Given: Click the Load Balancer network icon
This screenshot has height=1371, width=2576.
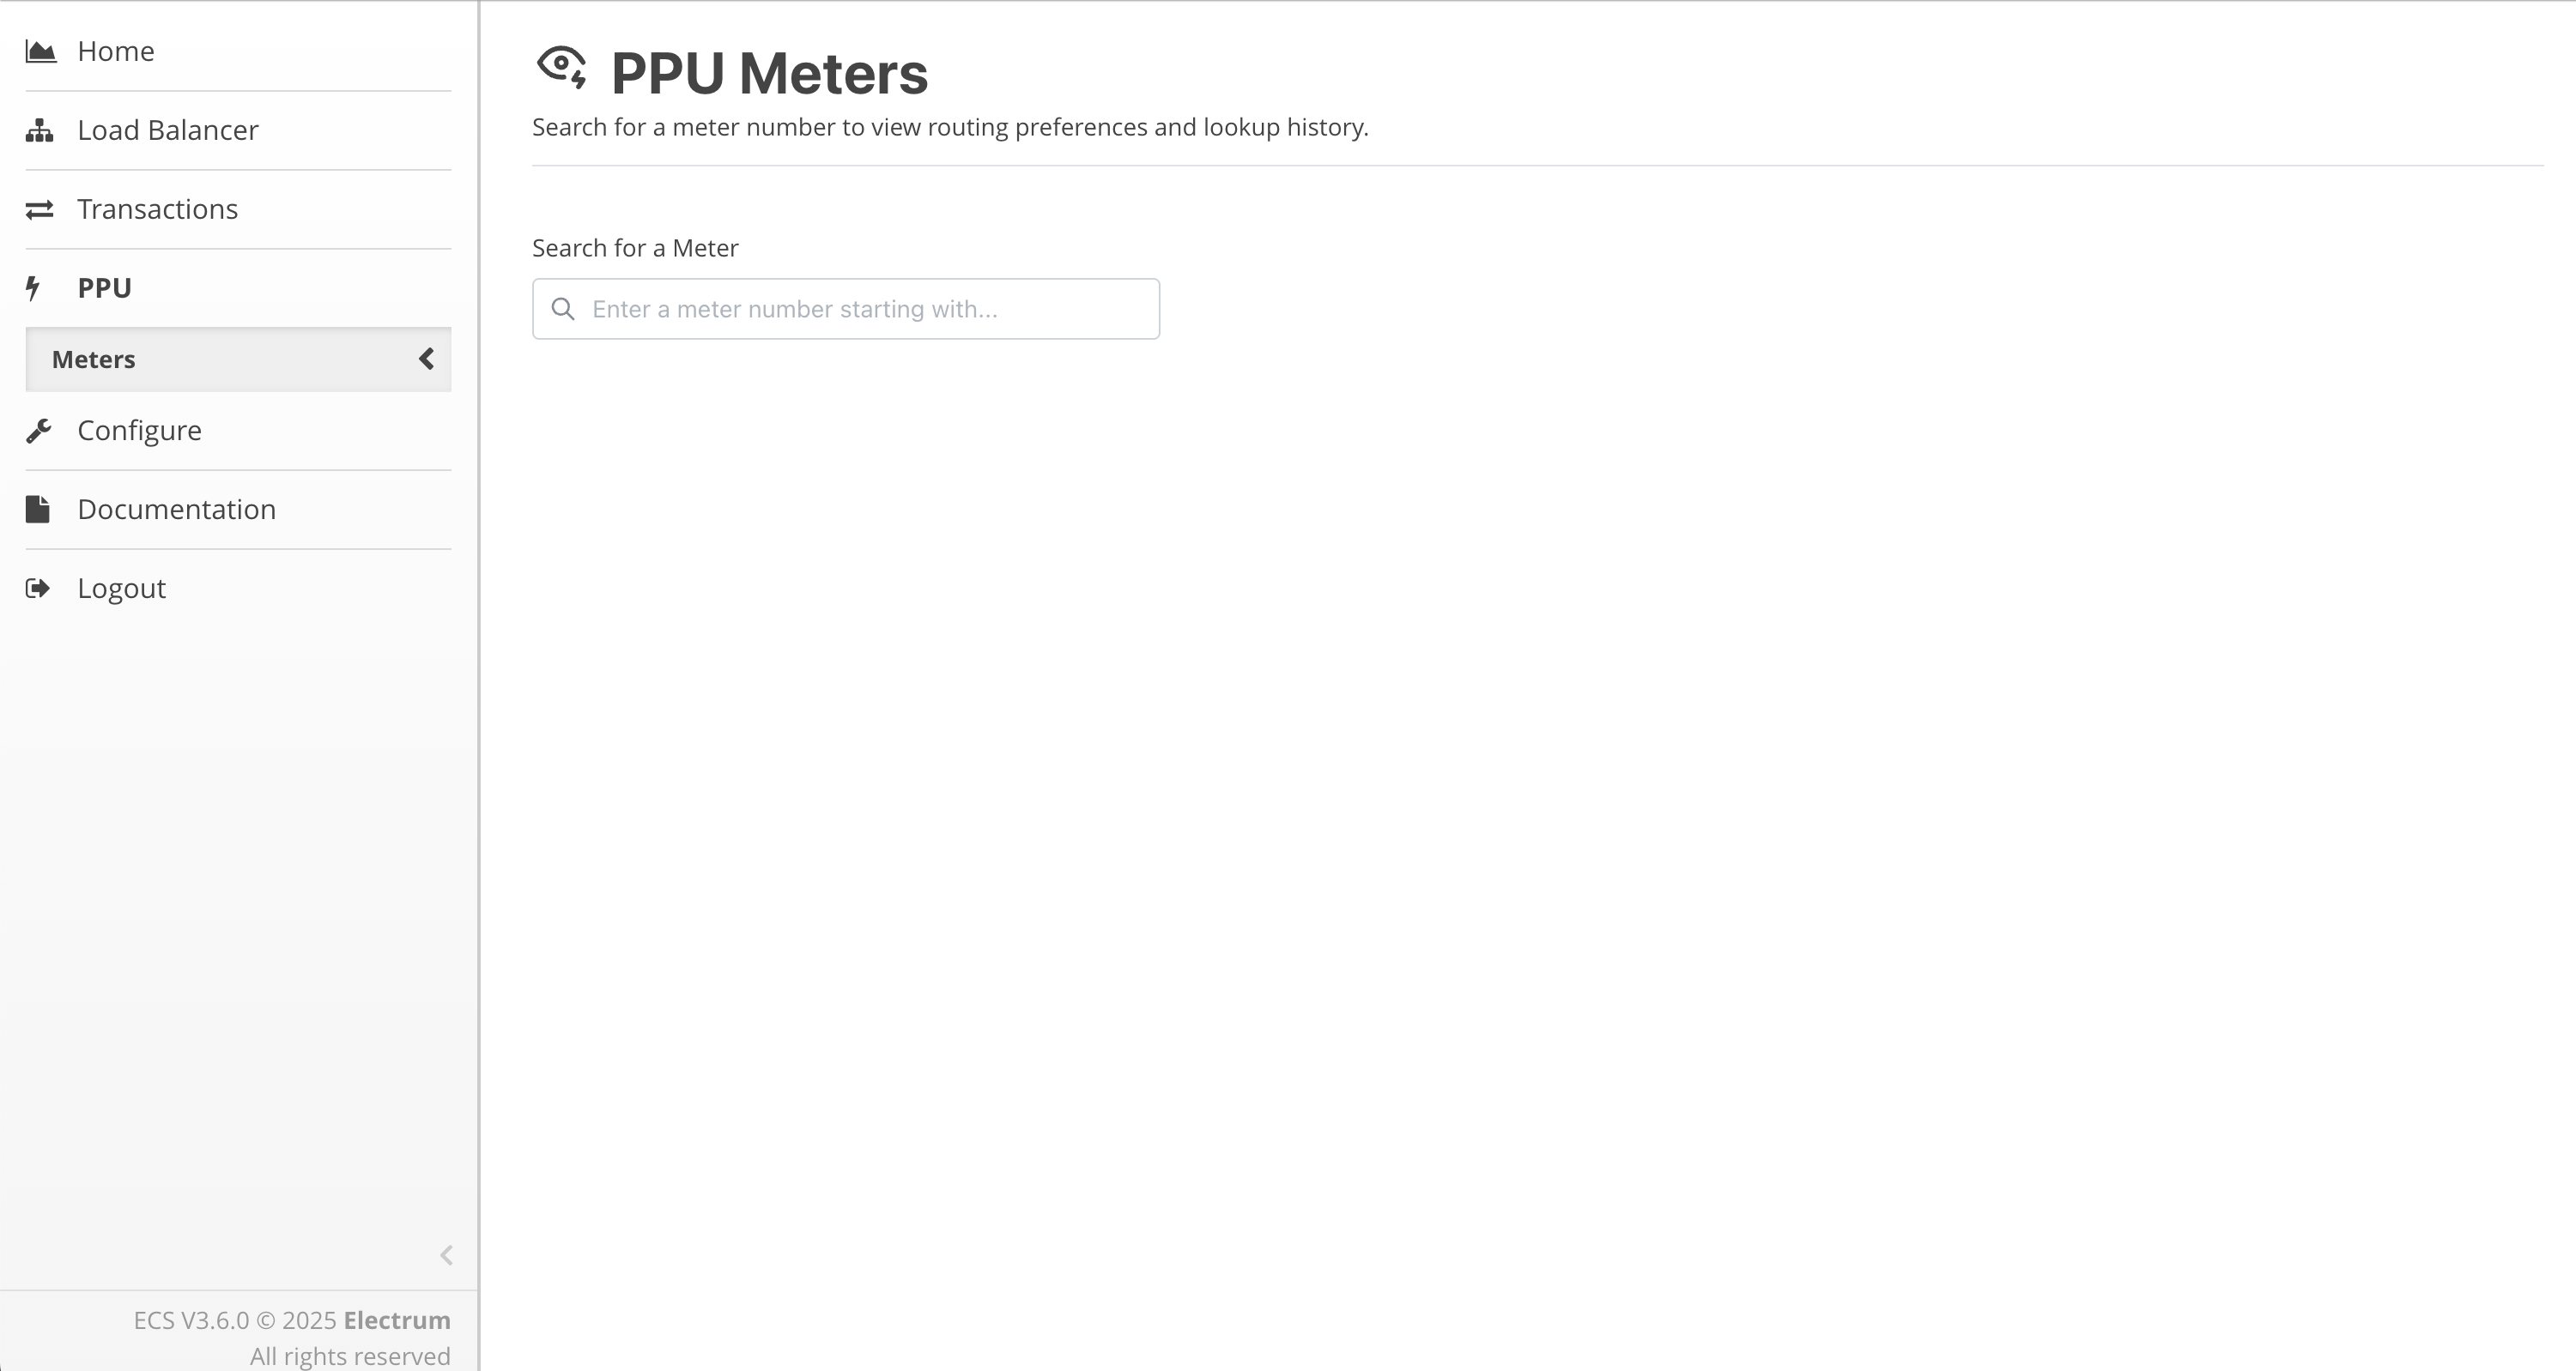Looking at the screenshot, I should [x=39, y=130].
